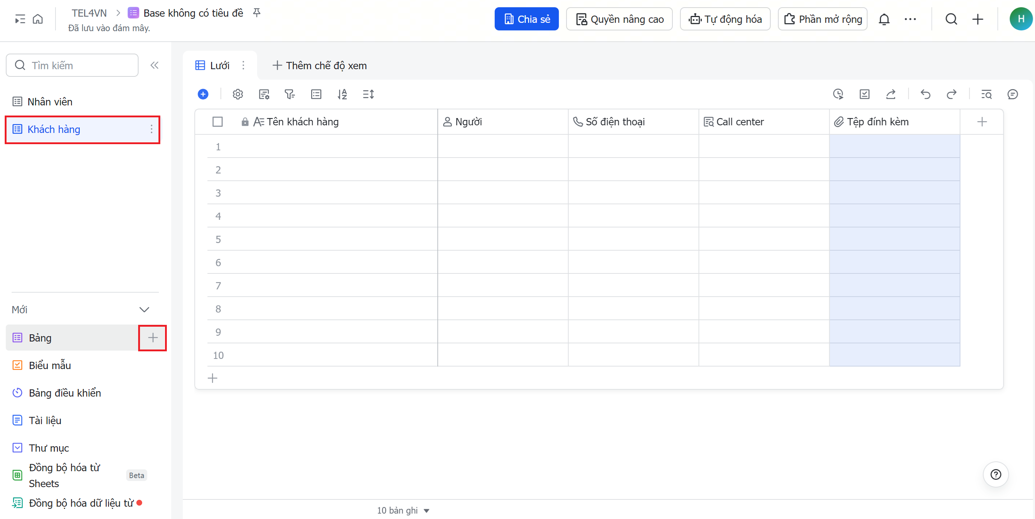
Task: Open the Nhân viên table
Action: coord(50,101)
